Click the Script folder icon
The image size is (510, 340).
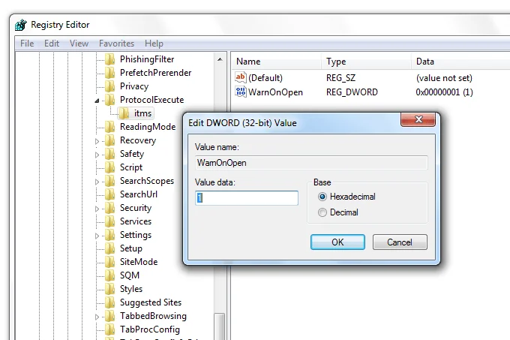110,167
